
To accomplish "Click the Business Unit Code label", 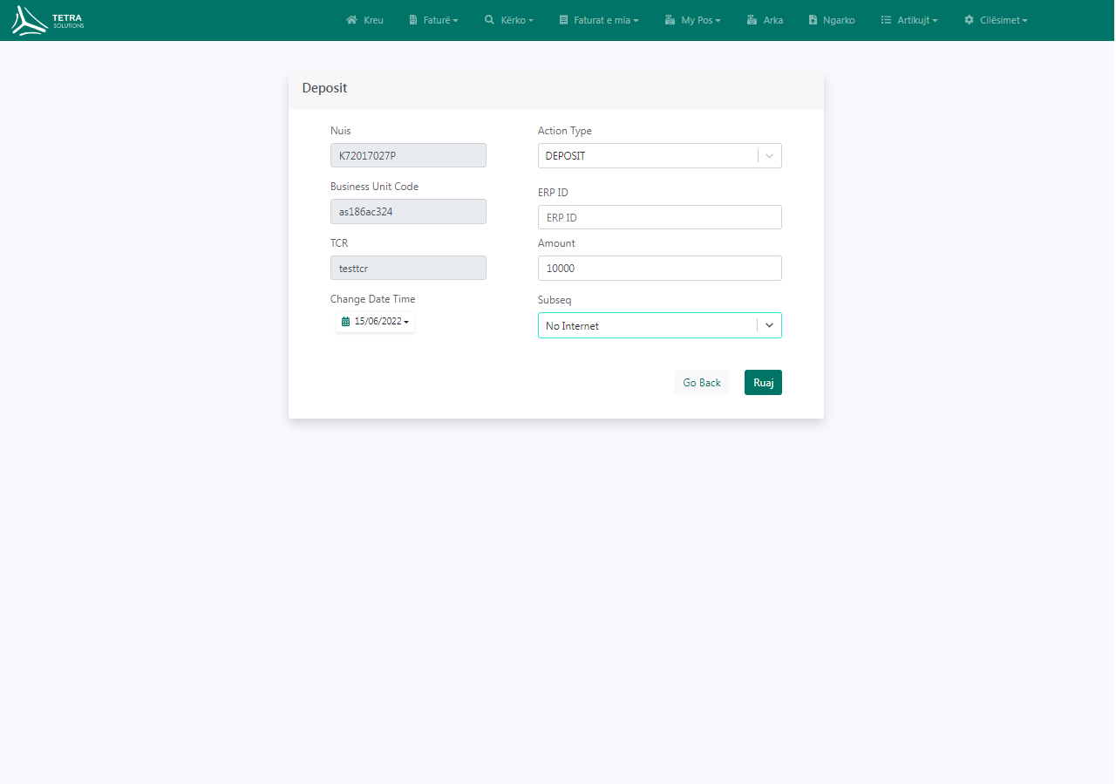I will click(x=375, y=187).
